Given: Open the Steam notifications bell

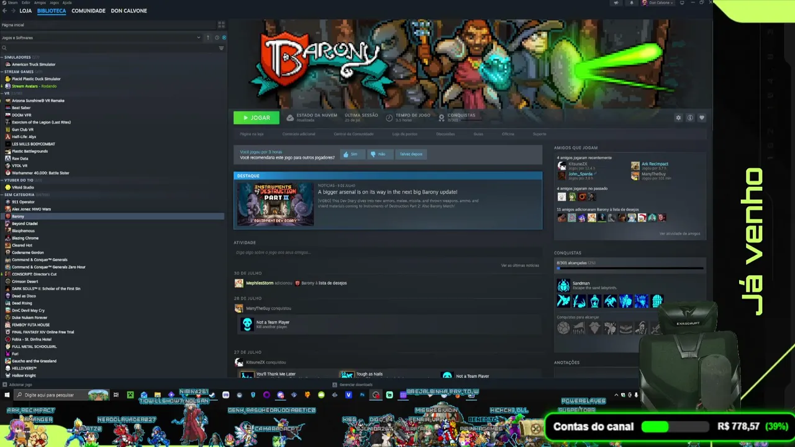Looking at the screenshot, I should coord(632,3).
